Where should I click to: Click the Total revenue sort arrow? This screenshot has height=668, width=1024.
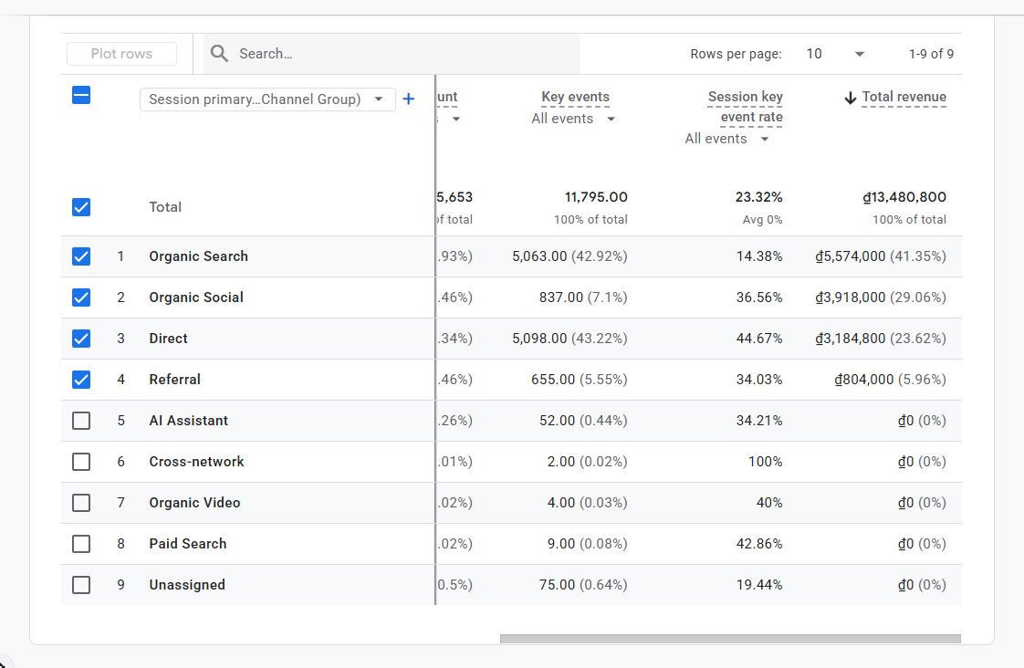click(850, 98)
